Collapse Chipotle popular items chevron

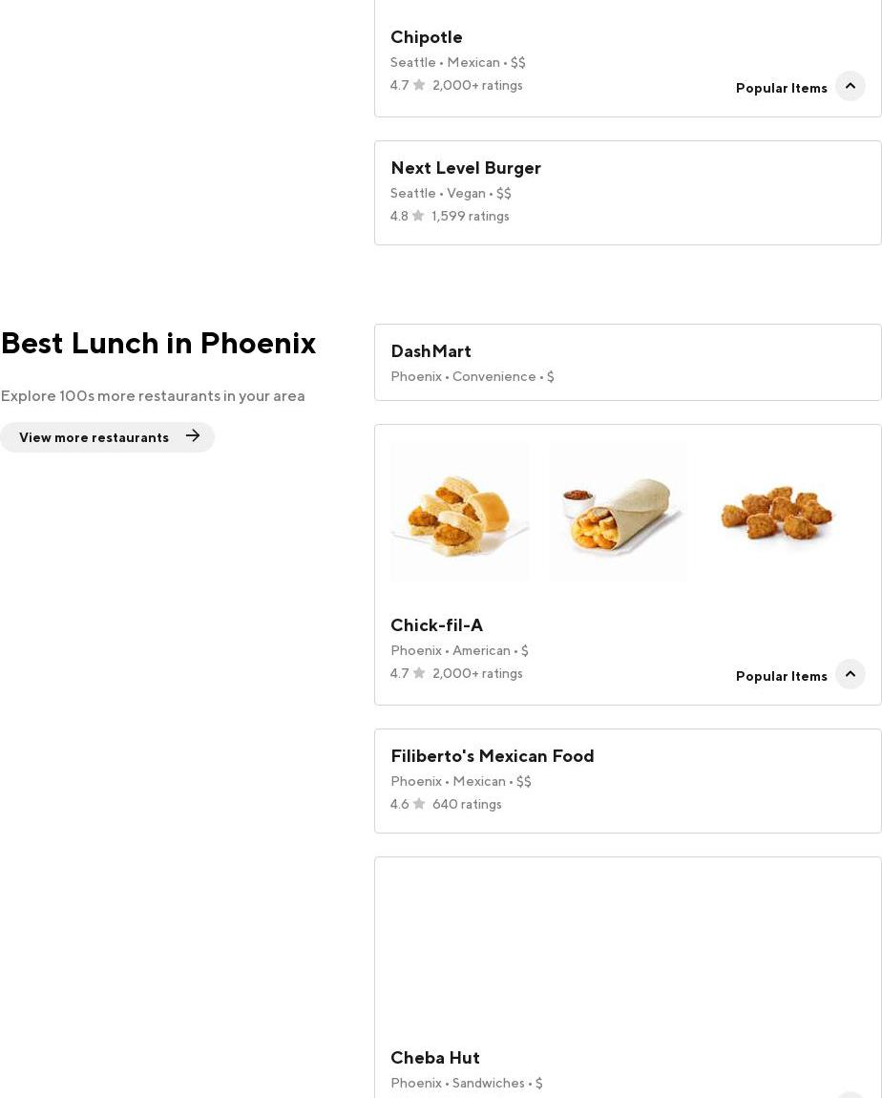850,86
